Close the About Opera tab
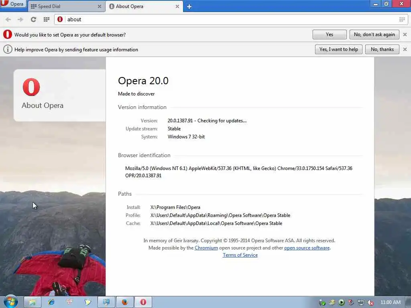This screenshot has height=308, width=411. 177,6
